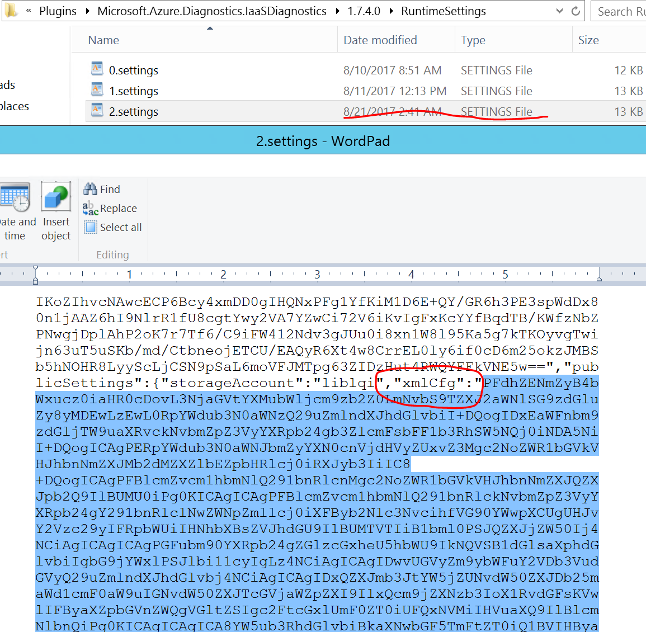The height and width of the screenshot is (632, 646).
Task: Go to the Microsoft.Azure.Diagnostics.IaaSDiagnostics breadcrumb
Action: point(212,11)
